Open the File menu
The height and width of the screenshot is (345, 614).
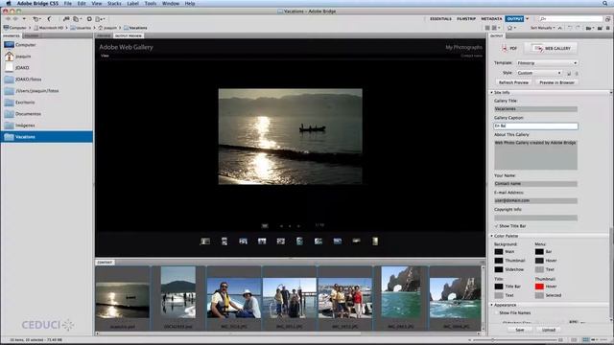pyautogui.click(x=68, y=3)
